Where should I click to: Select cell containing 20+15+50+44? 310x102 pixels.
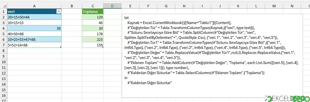click(34, 17)
